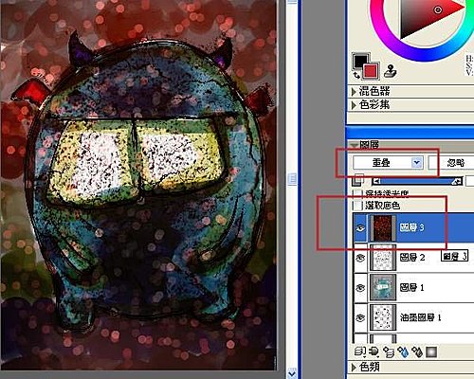This screenshot has height=379, width=474.
Task: Create a new liquid ink layer
Action: [417, 352]
